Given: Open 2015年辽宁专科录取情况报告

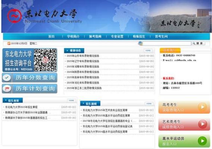Looking at the screenshot, I should (x=83, y=61).
